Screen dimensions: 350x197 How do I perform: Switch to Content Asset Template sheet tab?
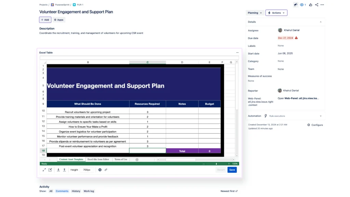(71, 159)
